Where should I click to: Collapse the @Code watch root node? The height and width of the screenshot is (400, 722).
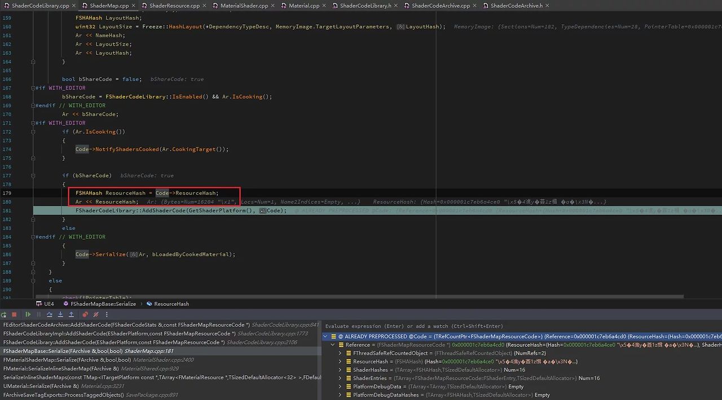tap(325, 336)
